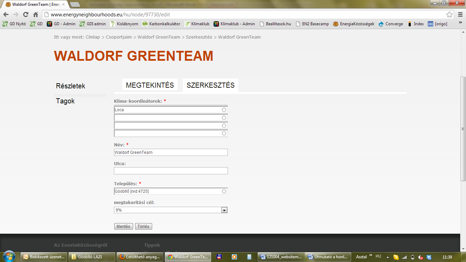Viewport: 466px width, 262px height.
Task: Open the Beérkezett üzenet taskbar item
Action: click(x=44, y=257)
